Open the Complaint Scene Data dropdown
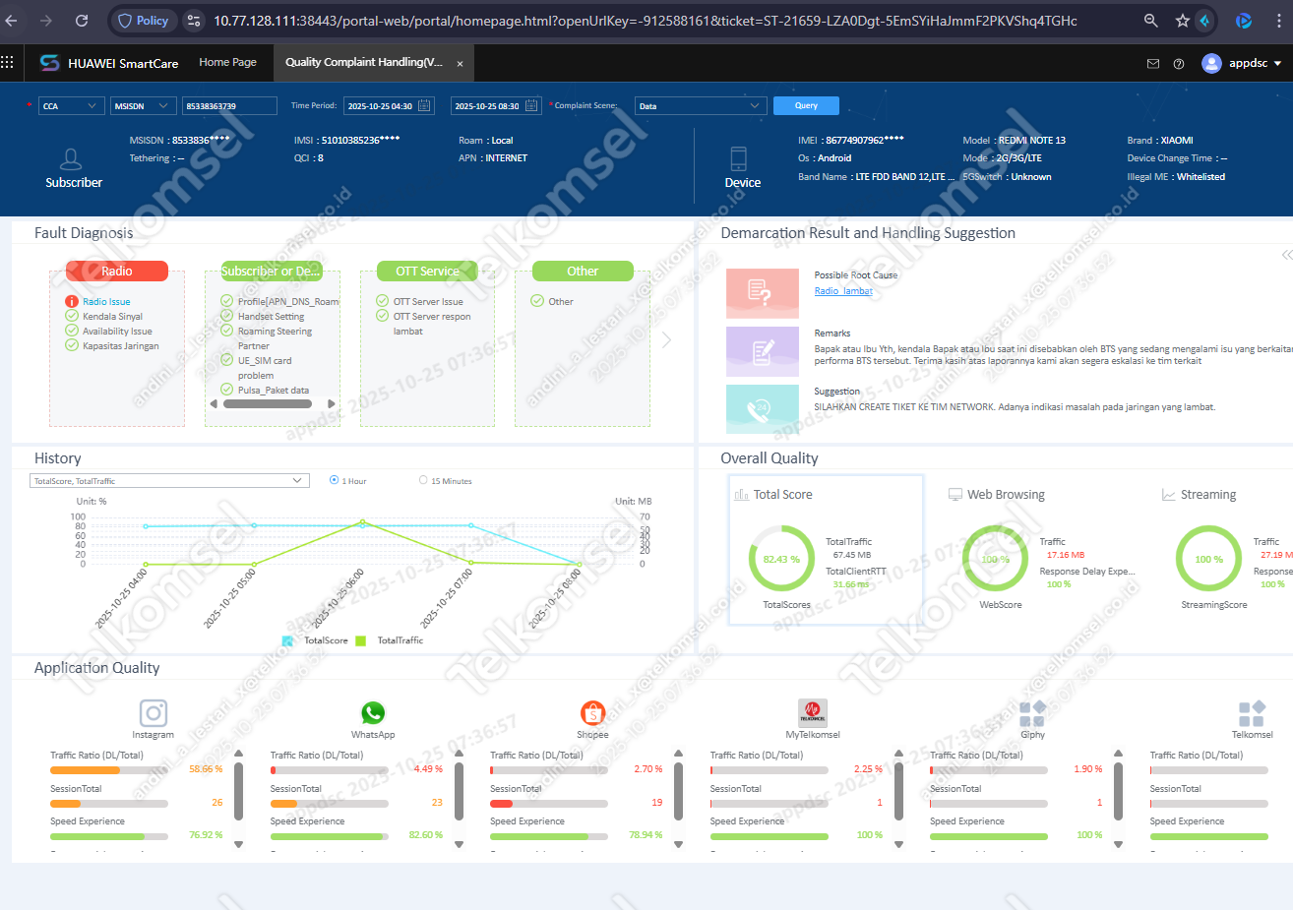1293x910 pixels. point(700,105)
